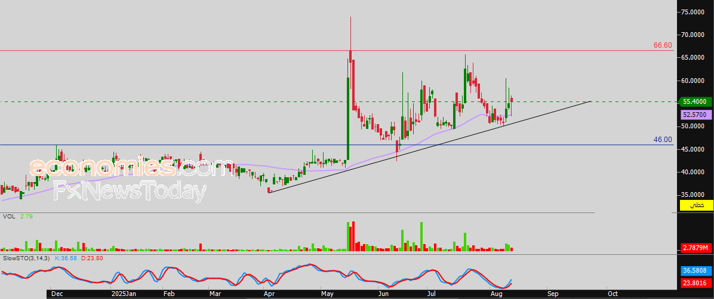Click the Feb label on time axis
The width and height of the screenshot is (714, 299).
pos(168,294)
